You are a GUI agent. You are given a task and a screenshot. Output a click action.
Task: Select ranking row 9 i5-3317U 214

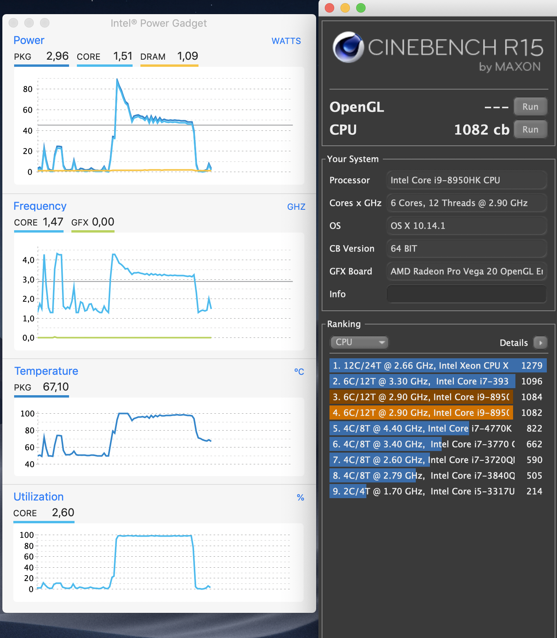click(438, 491)
